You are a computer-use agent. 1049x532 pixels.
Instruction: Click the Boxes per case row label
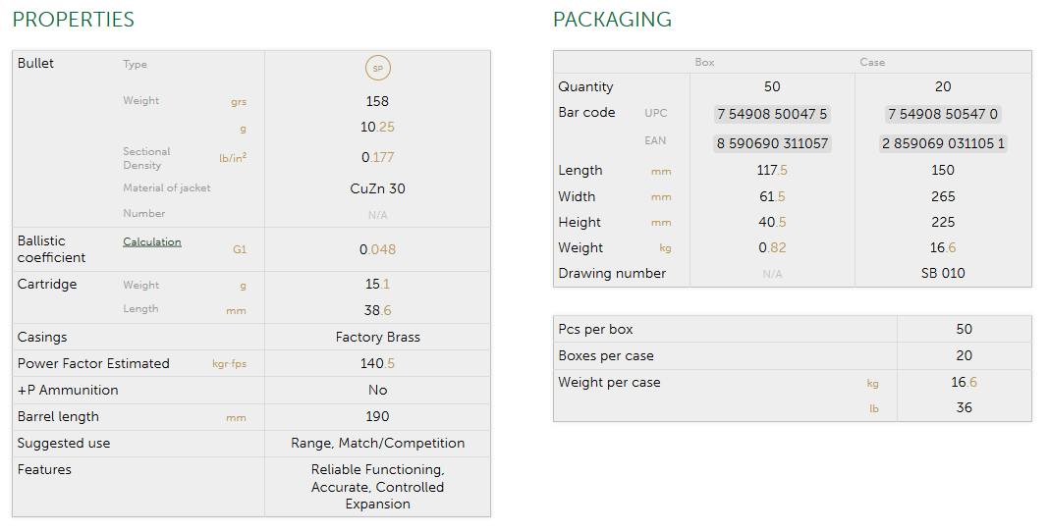pos(606,355)
